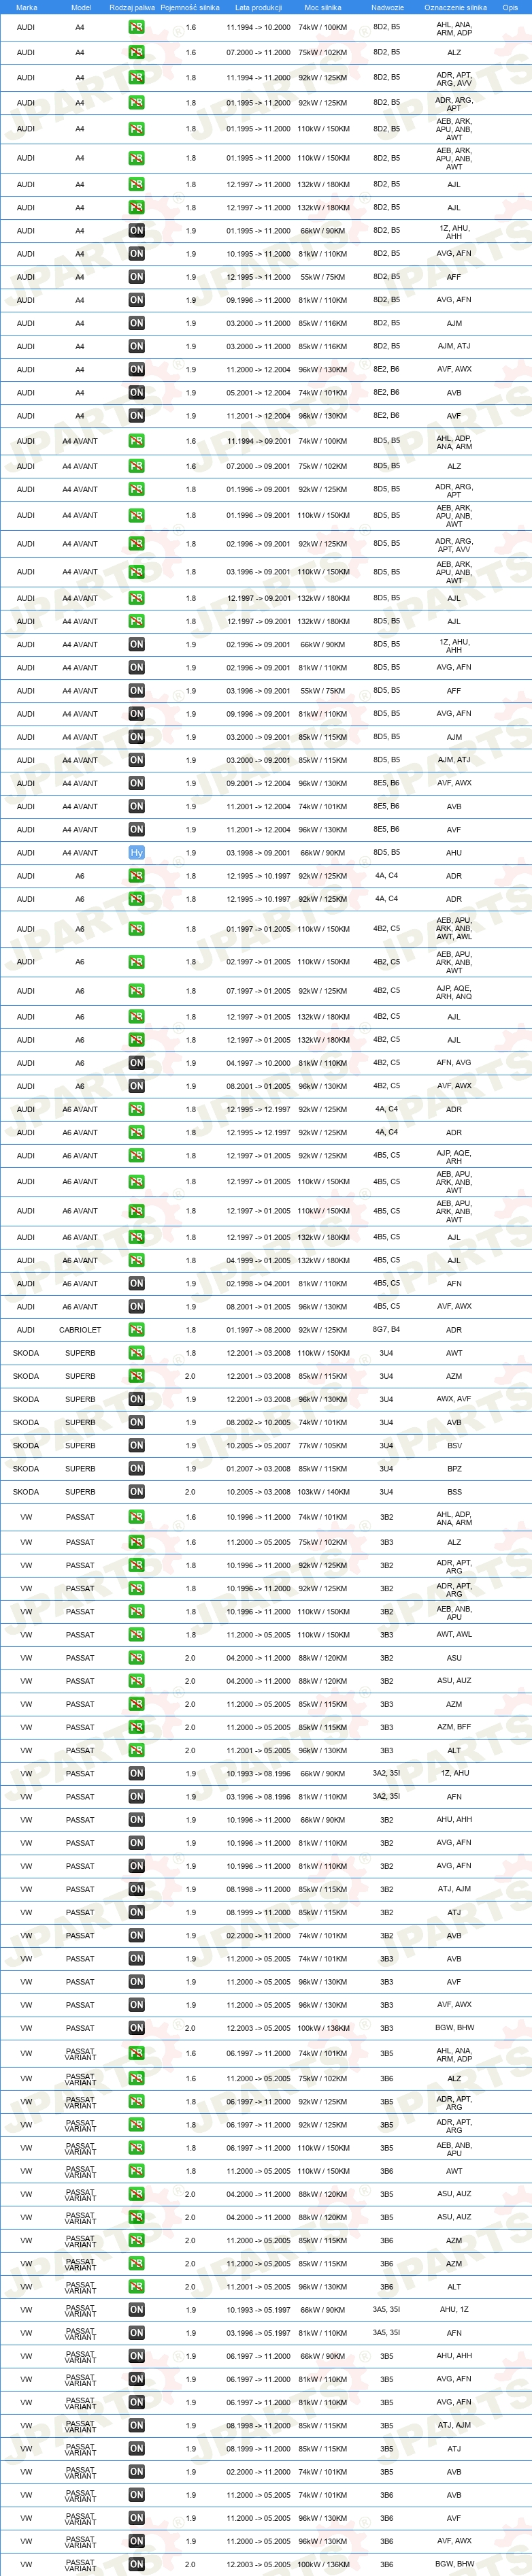Click the ON icon in A6 4B2 AFN, AVG row

pos(137,1063)
